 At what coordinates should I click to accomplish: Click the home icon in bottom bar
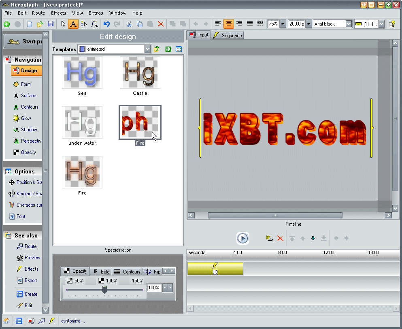tap(7, 321)
